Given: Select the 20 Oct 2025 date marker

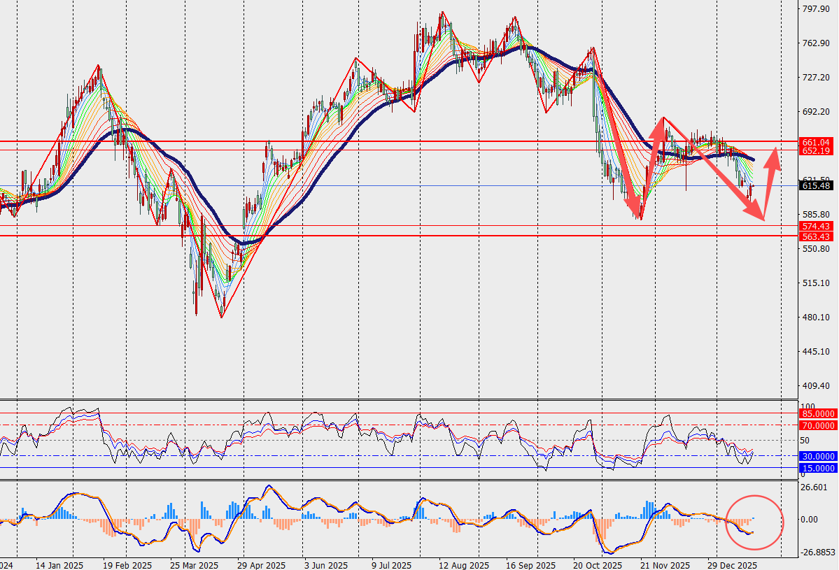Looking at the screenshot, I should click(597, 564).
